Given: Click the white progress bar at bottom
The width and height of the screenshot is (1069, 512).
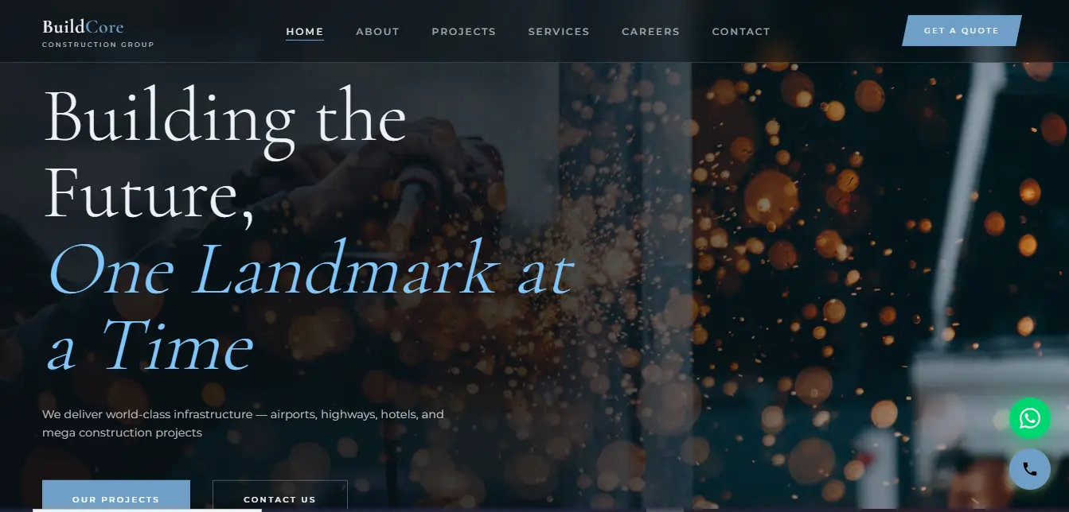Looking at the screenshot, I should (147, 510).
